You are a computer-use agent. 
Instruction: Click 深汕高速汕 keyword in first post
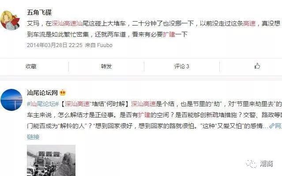67,23
